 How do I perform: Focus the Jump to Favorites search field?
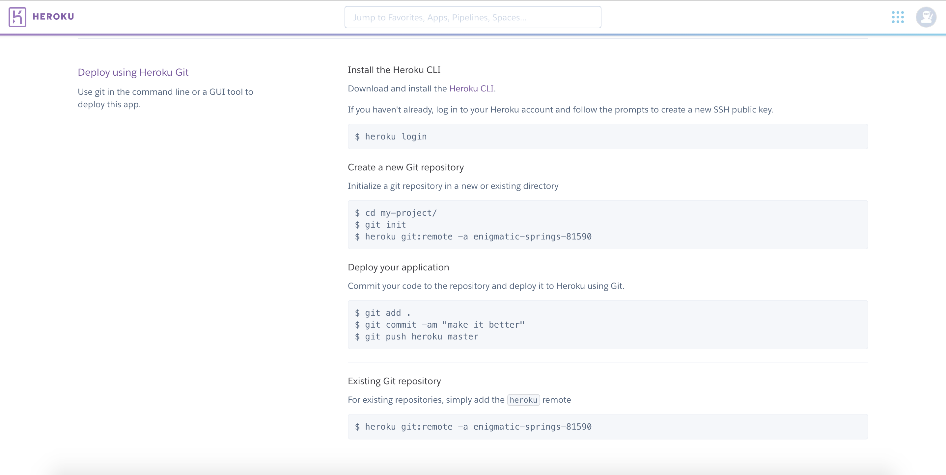pos(473,17)
